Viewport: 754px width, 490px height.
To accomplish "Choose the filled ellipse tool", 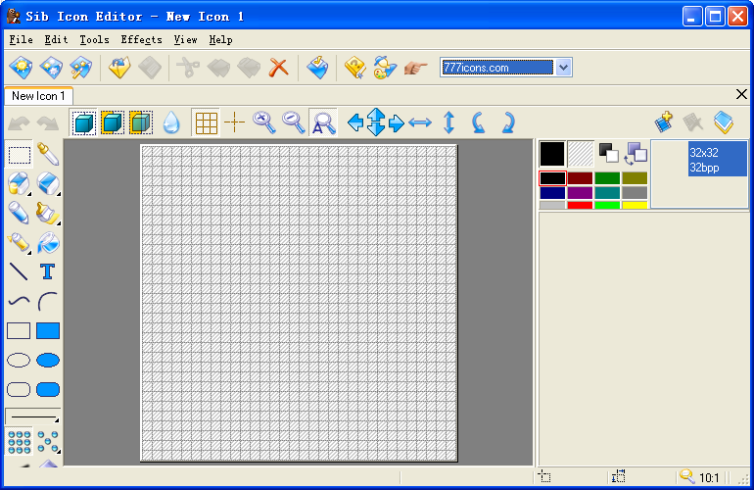I will click(x=48, y=360).
